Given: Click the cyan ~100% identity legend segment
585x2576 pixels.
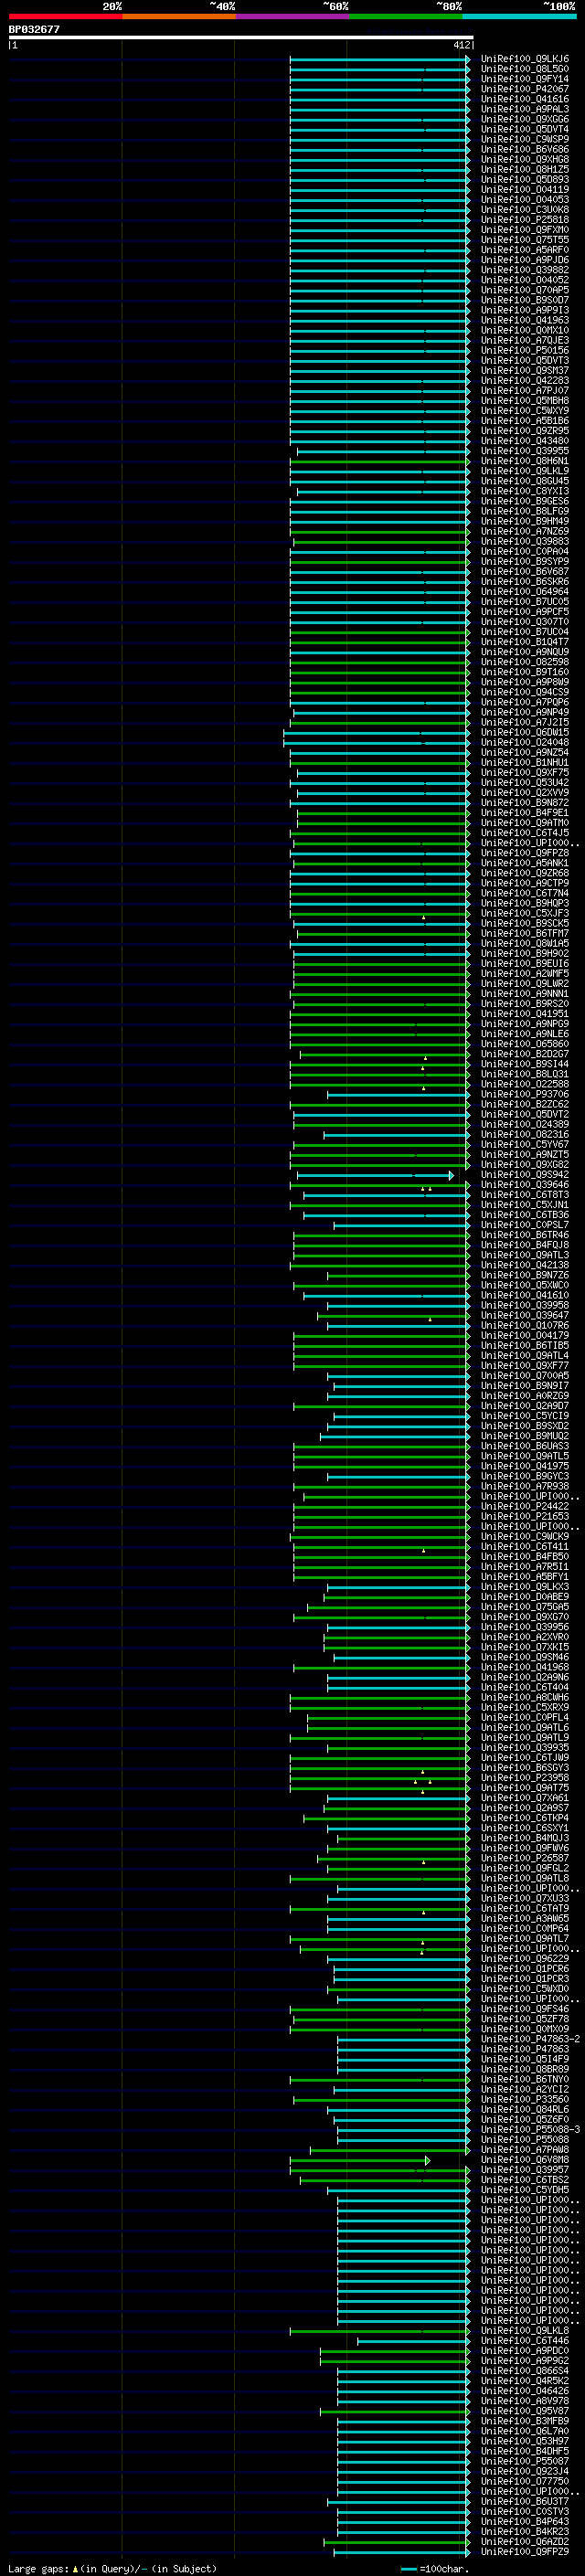Looking at the screenshot, I should click(518, 16).
